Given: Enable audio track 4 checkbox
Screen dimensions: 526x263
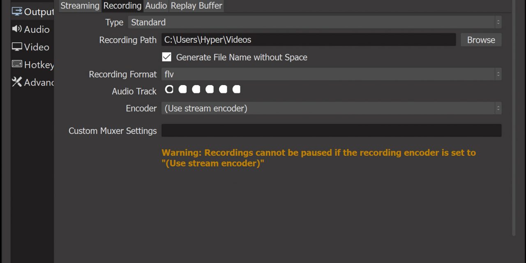Looking at the screenshot, I should coord(210,89).
